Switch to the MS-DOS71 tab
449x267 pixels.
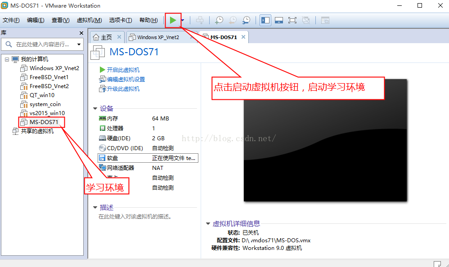click(x=224, y=37)
